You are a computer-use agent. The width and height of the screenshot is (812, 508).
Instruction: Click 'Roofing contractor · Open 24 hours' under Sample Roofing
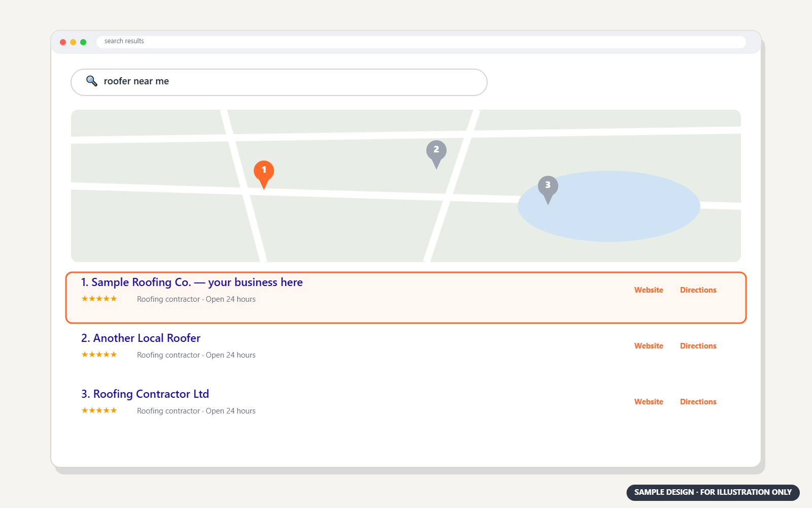coord(196,299)
